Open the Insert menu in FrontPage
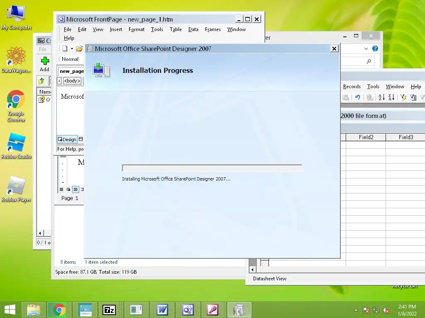The image size is (425, 318). (116, 29)
